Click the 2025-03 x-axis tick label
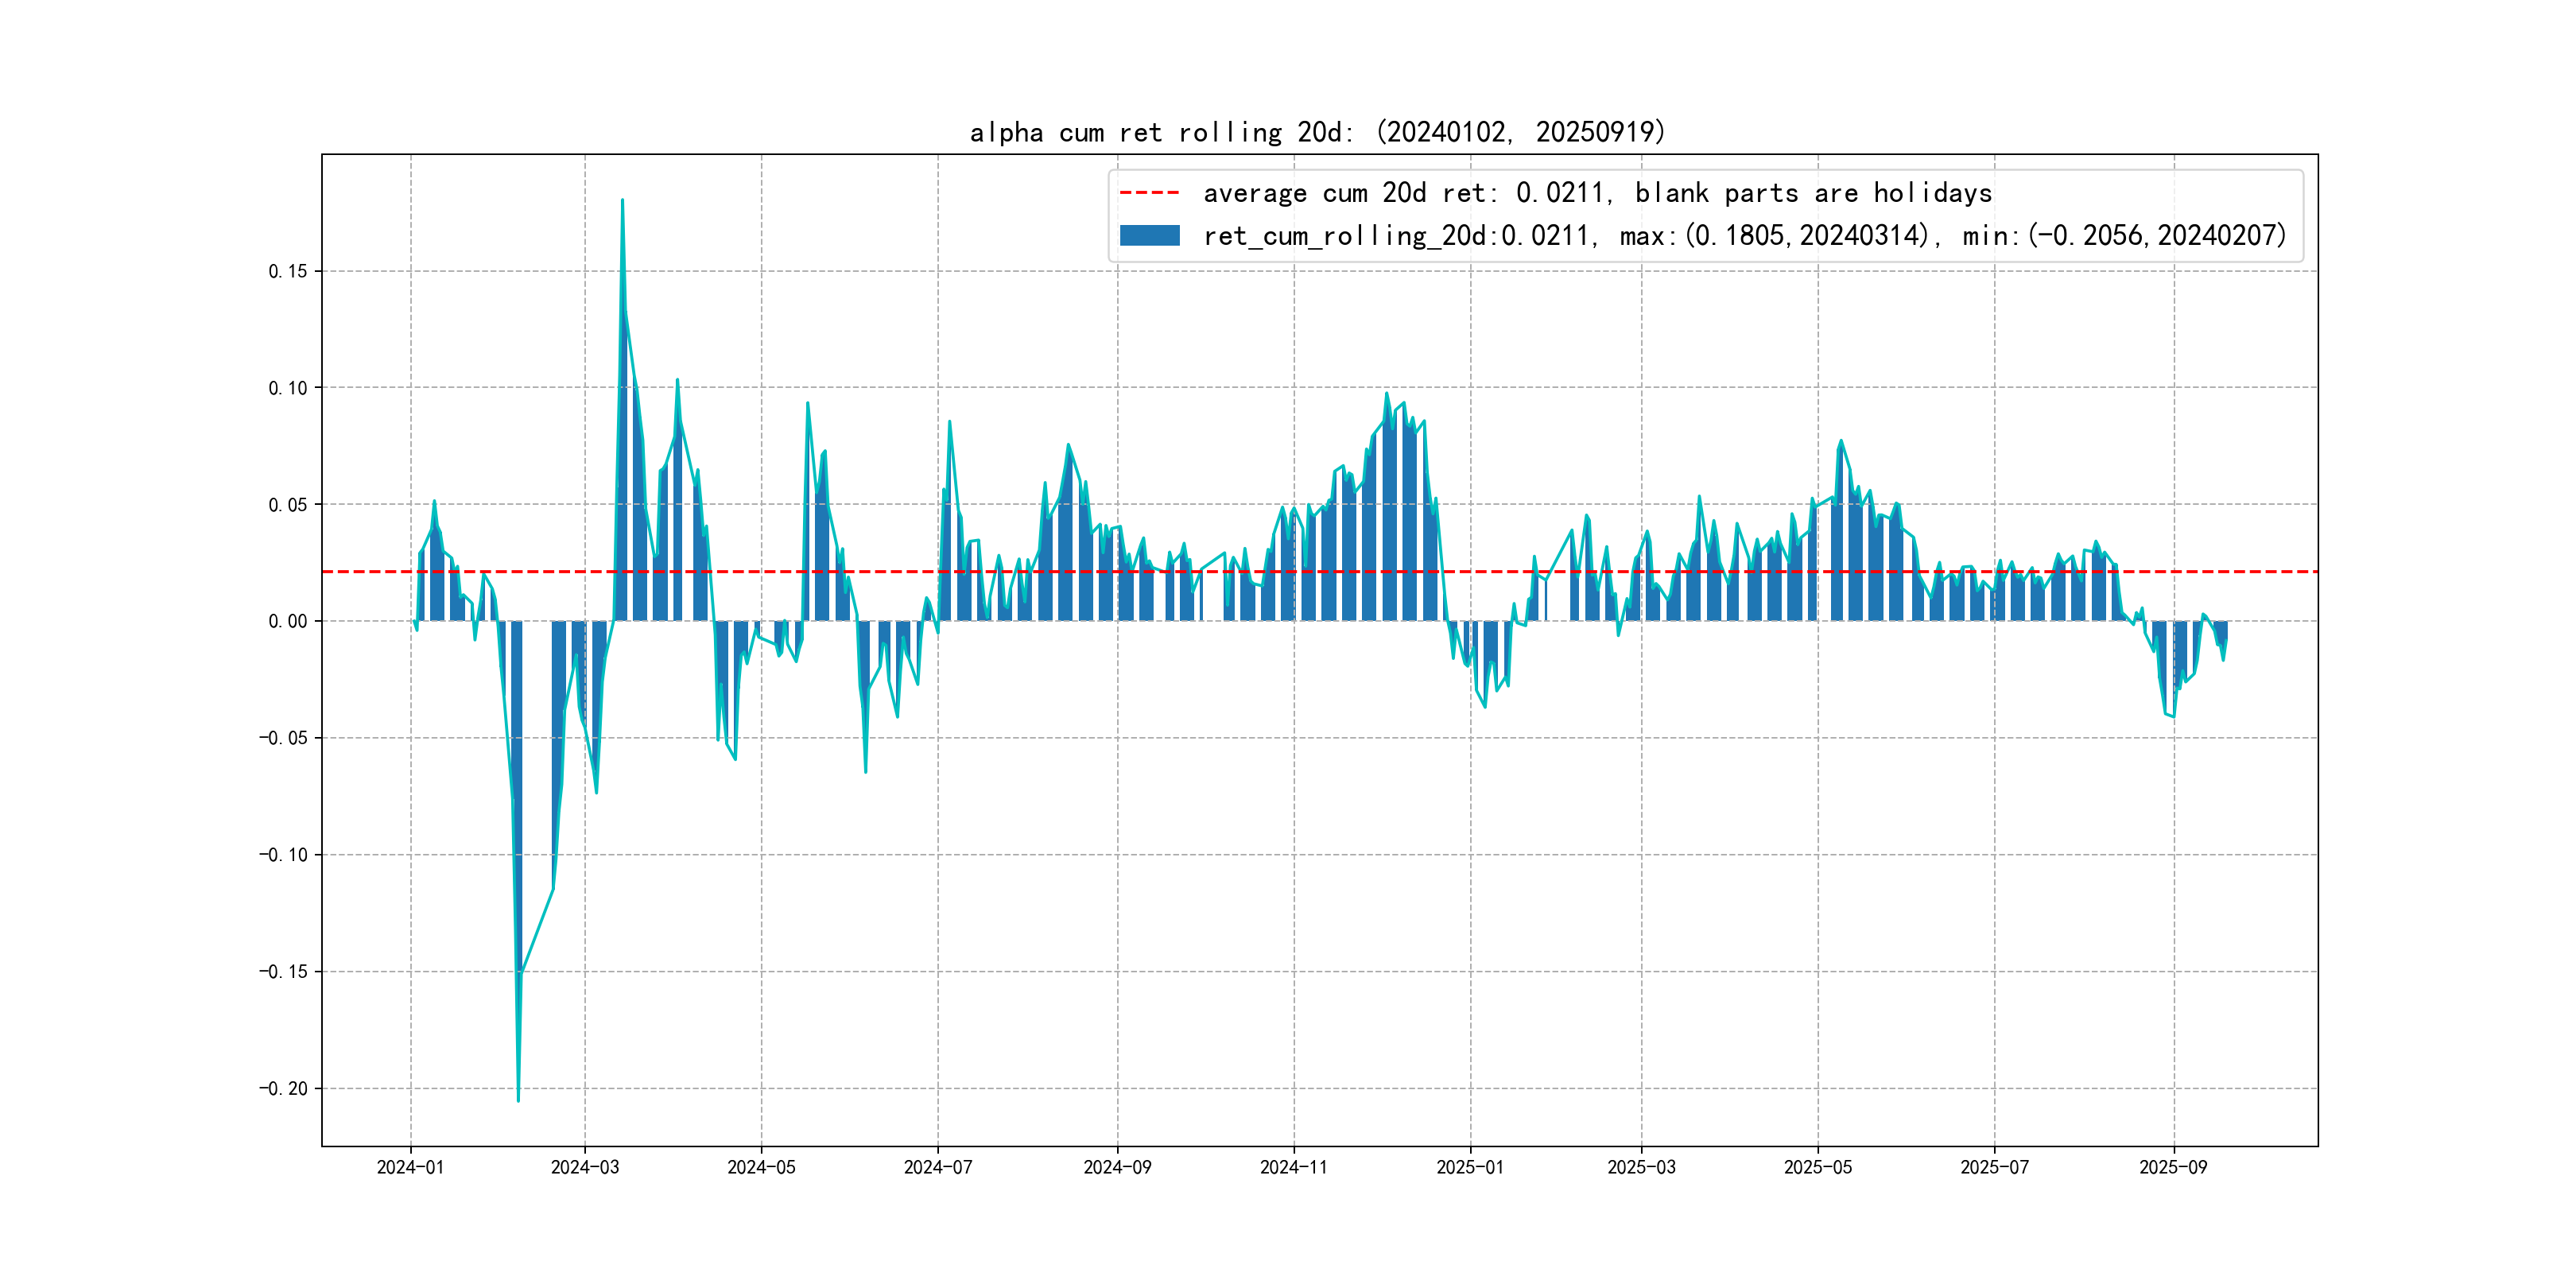 click(x=1641, y=1167)
